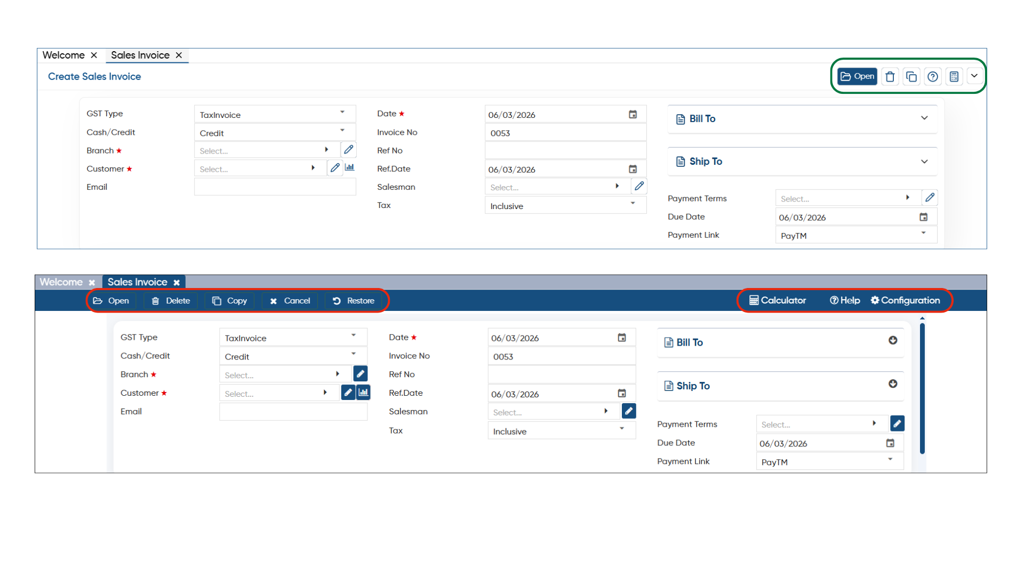1024x576 pixels.
Task: Switch to Welcome tab in upper panel
Action: (x=63, y=55)
